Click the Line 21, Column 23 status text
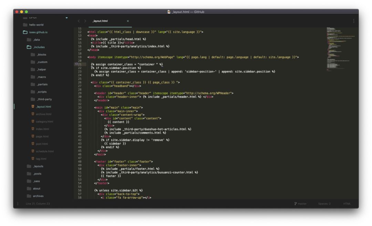Screen dimensions: 372x226 (x=38, y=204)
